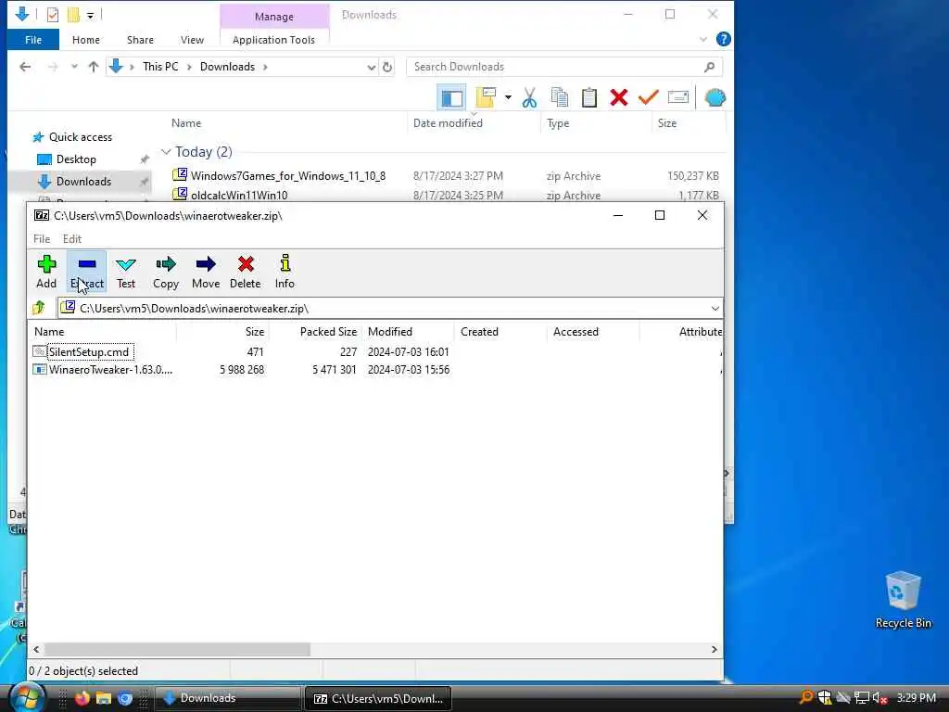Click the Copy button in 7-Zip toolbar
This screenshot has height=712, width=949.
[165, 272]
